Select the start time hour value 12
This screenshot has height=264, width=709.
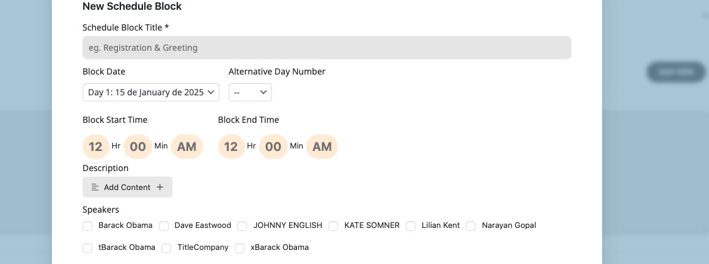tap(96, 147)
